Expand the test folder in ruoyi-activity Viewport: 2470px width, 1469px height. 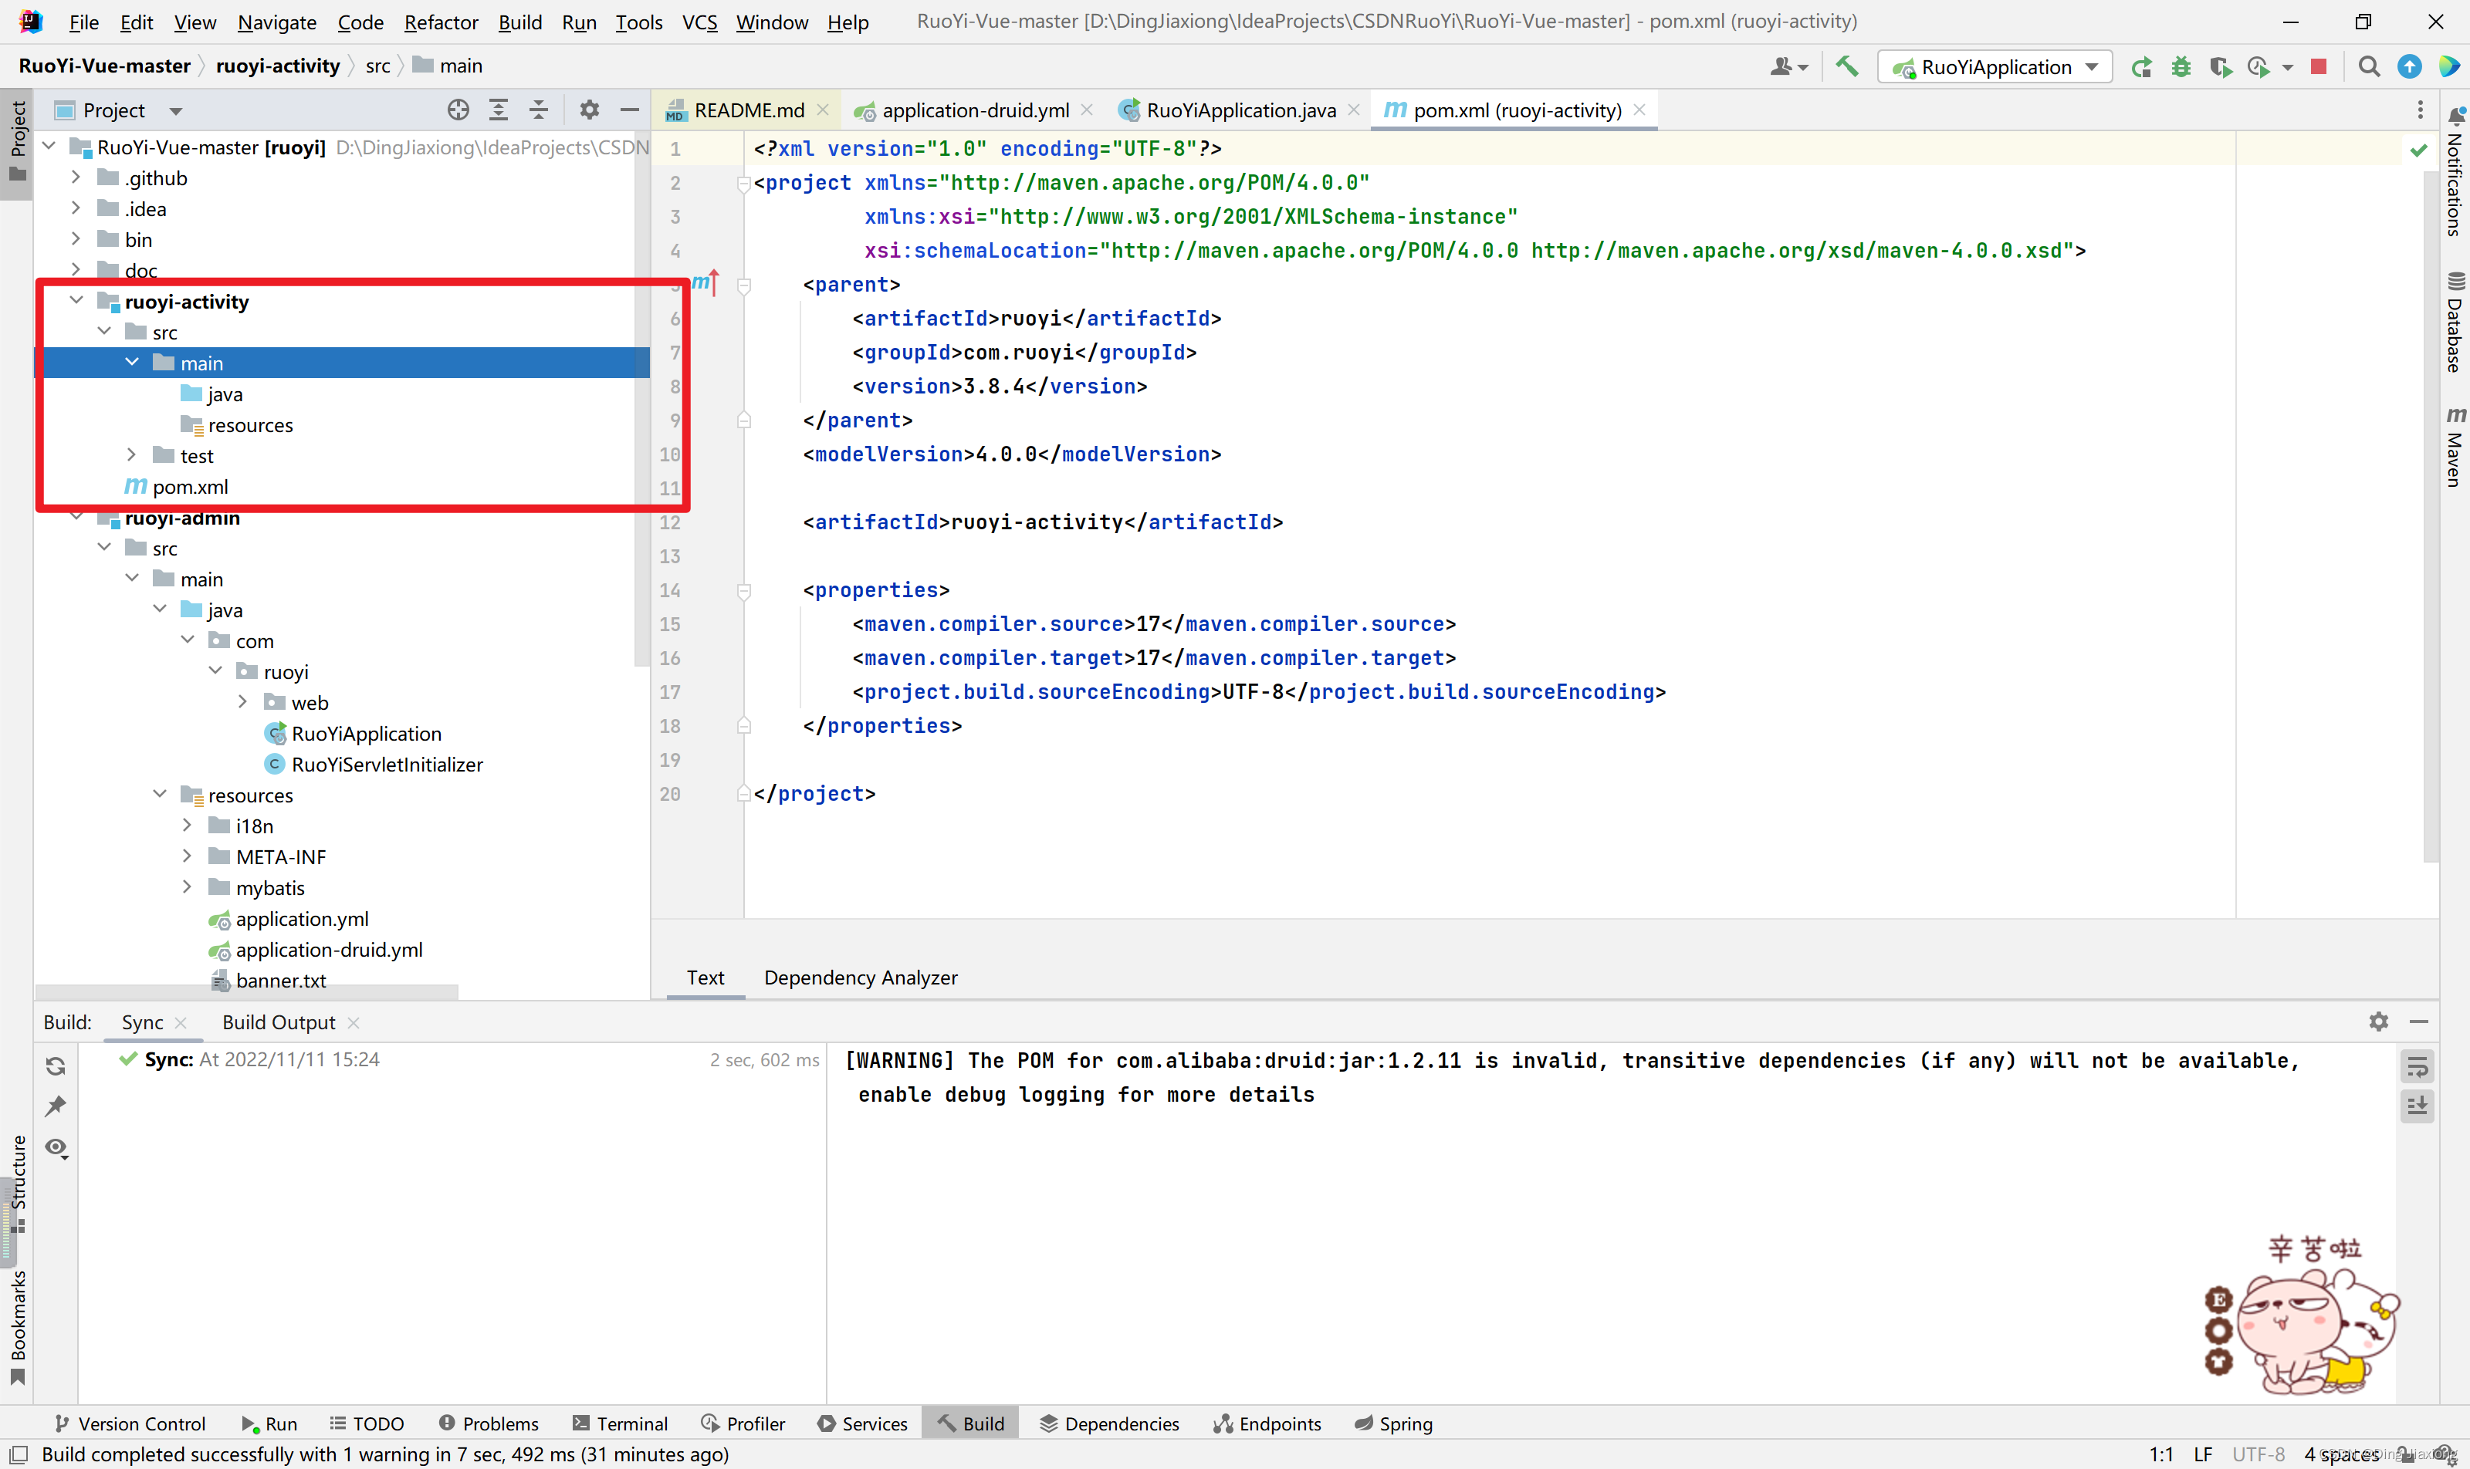point(132,455)
